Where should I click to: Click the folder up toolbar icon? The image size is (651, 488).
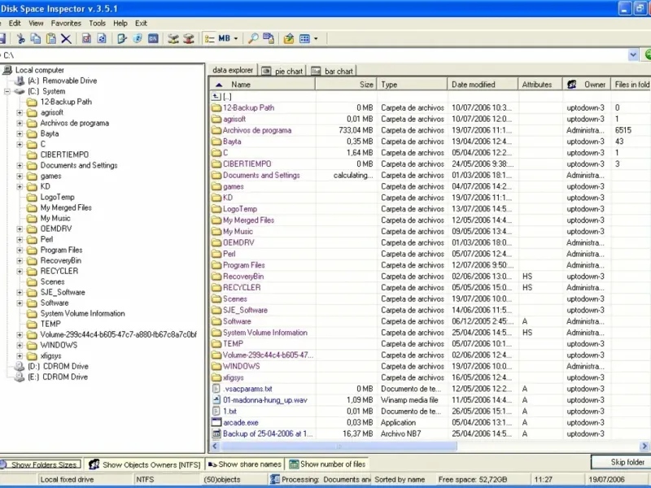[289, 38]
